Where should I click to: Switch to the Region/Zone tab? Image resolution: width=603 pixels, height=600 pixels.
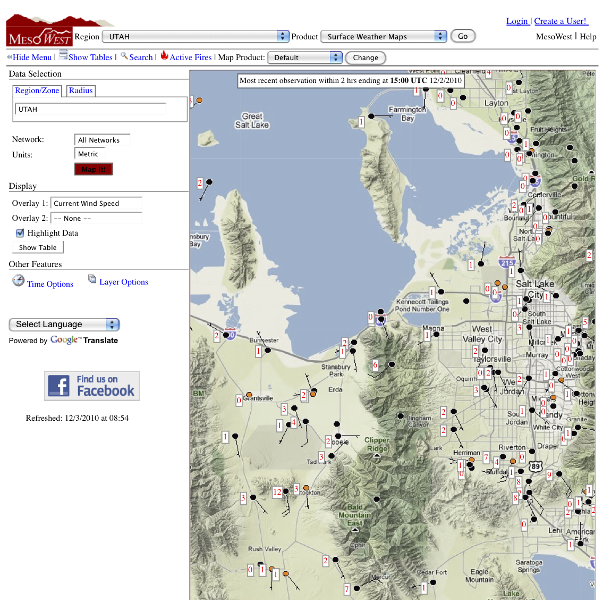pyautogui.click(x=37, y=91)
